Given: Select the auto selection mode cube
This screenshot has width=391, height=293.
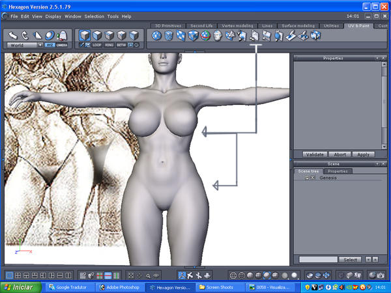Looking at the screenshot, I should [x=85, y=35].
